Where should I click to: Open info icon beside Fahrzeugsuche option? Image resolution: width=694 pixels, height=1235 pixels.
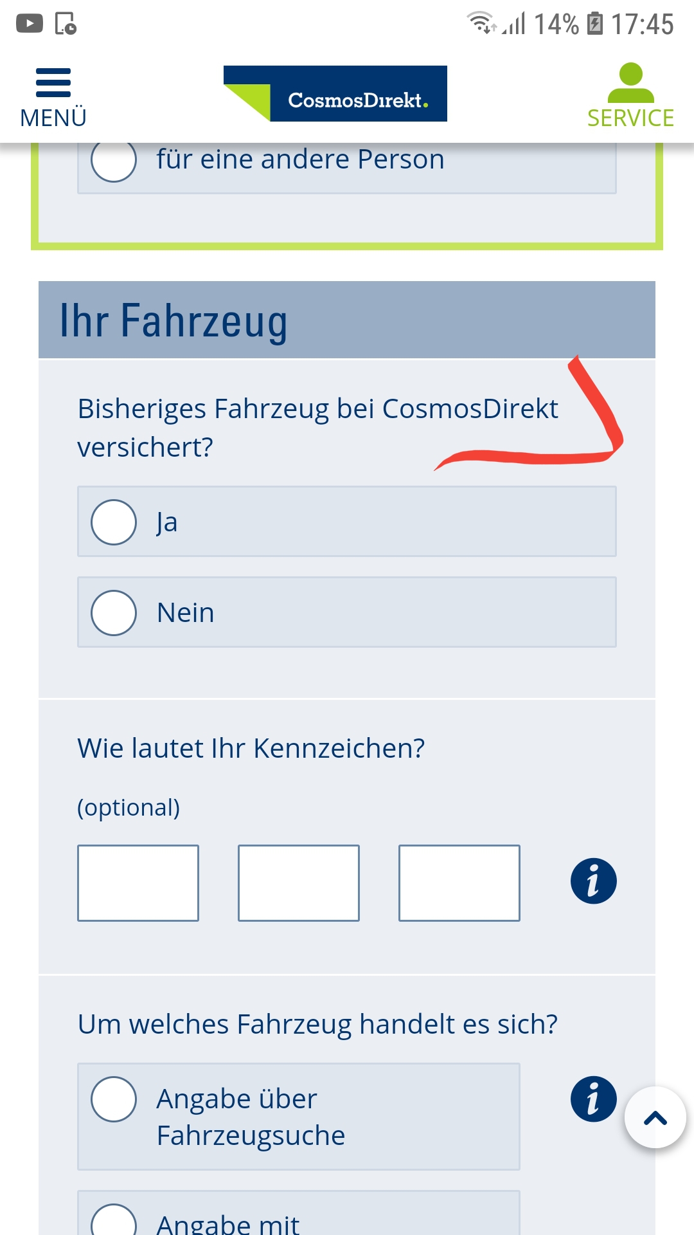pyautogui.click(x=593, y=1099)
